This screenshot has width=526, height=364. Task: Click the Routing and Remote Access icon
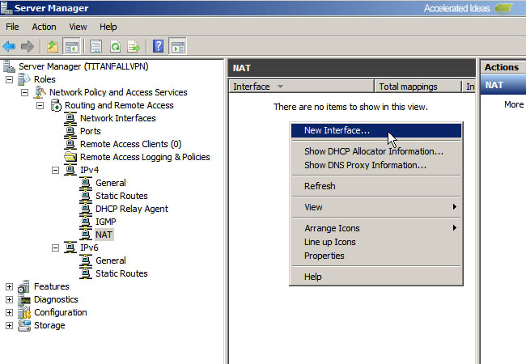coord(56,105)
